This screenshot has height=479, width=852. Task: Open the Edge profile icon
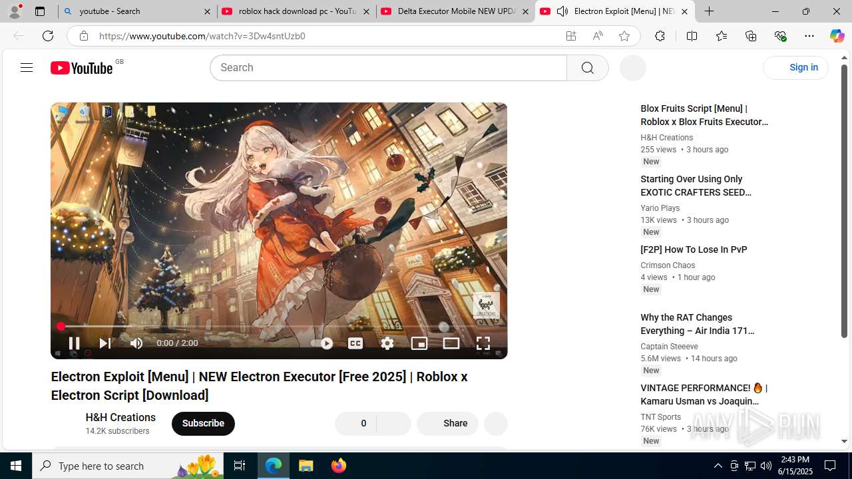click(15, 11)
